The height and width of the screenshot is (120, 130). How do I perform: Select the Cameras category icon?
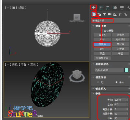pos(110,14)
